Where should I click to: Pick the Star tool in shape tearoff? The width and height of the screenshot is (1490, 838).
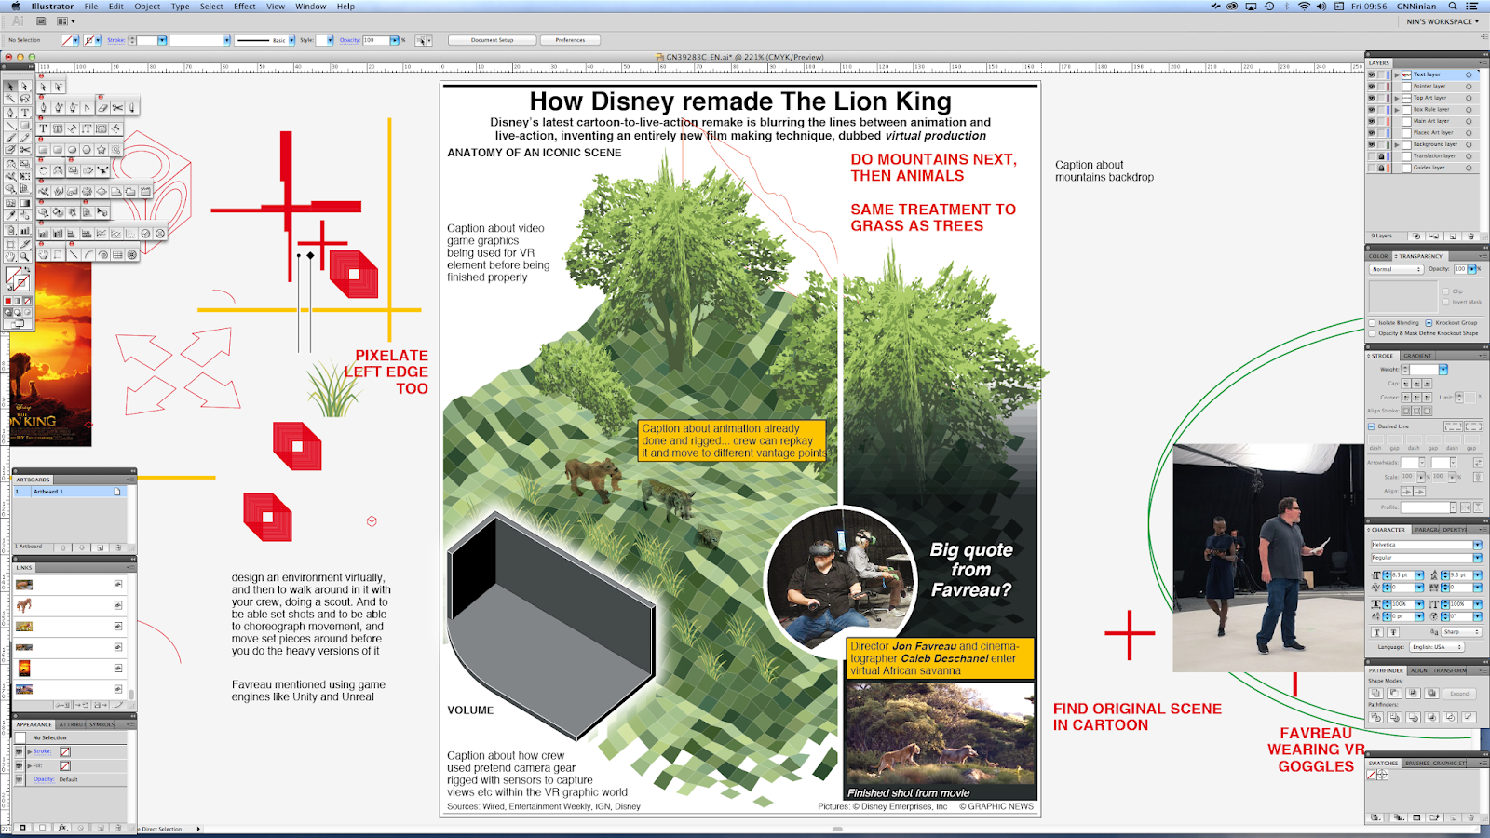[102, 149]
